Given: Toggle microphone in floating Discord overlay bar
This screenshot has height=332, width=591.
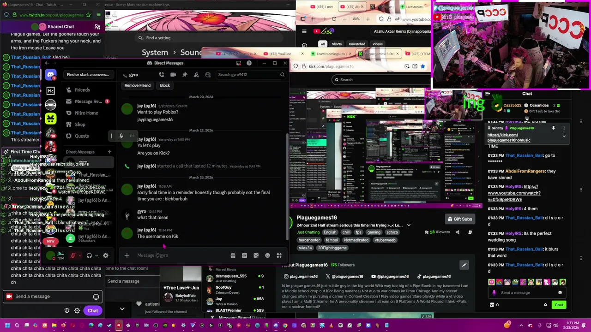Looking at the screenshot, I should click(x=121, y=136).
